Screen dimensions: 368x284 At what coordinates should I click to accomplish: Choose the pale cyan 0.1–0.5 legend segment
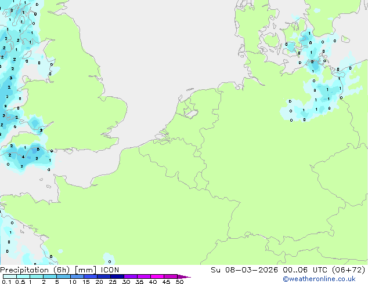pyautogui.click(x=10, y=276)
